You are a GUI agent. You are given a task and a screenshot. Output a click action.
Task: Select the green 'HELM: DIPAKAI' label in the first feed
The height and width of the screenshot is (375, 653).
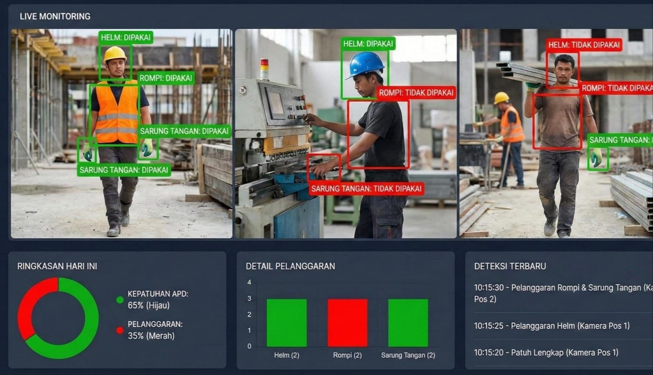pos(126,38)
